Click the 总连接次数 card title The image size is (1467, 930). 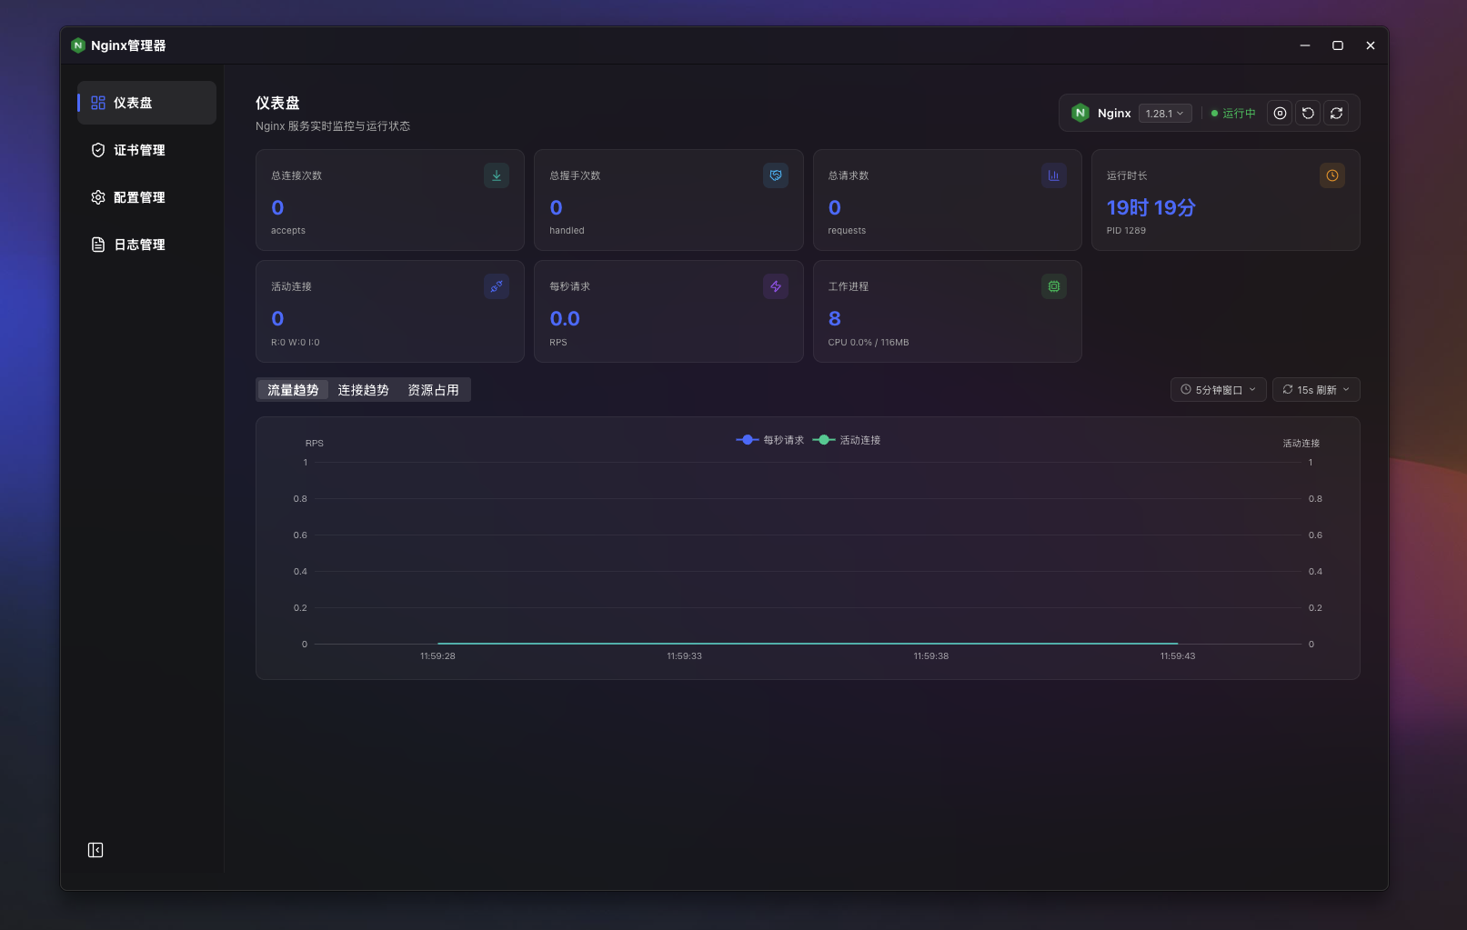click(296, 175)
